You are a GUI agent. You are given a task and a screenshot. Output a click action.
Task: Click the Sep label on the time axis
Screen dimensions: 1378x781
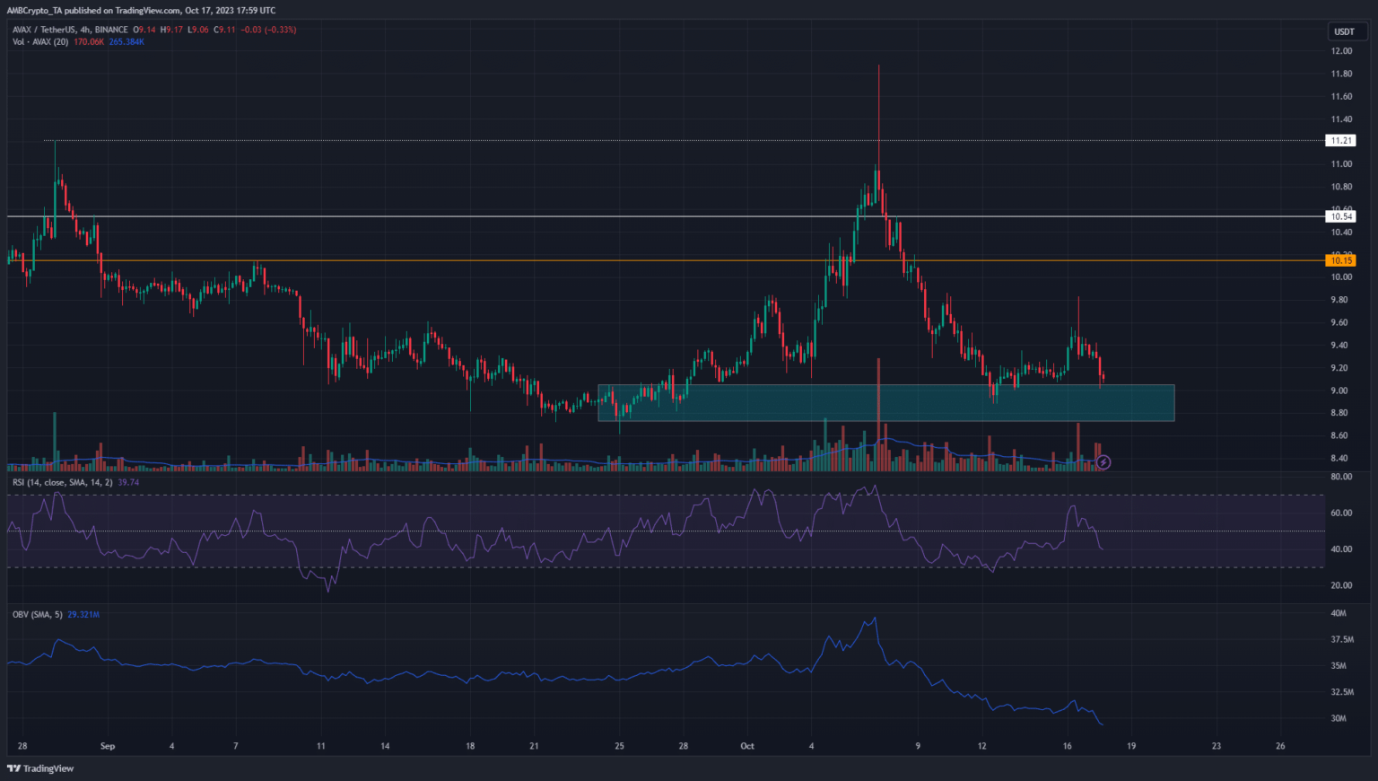(108, 746)
